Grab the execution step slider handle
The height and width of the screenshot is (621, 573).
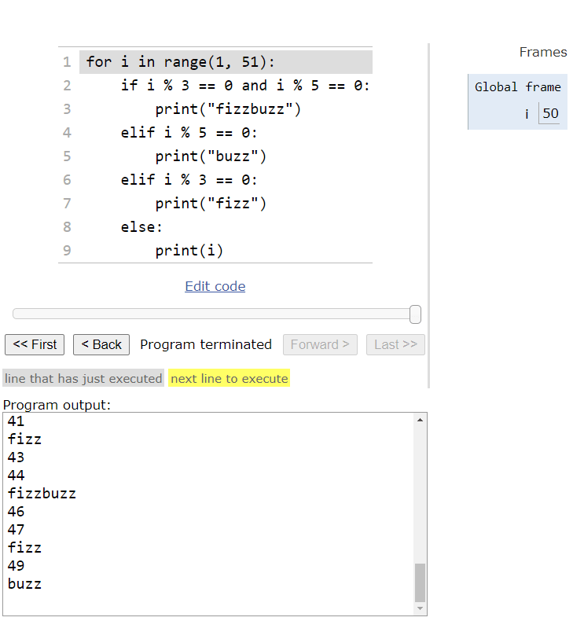415,314
